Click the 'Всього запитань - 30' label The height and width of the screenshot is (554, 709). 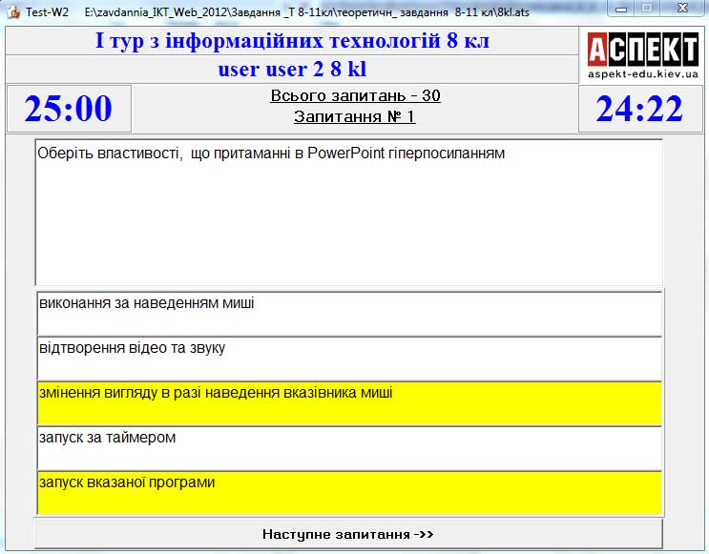point(355,96)
